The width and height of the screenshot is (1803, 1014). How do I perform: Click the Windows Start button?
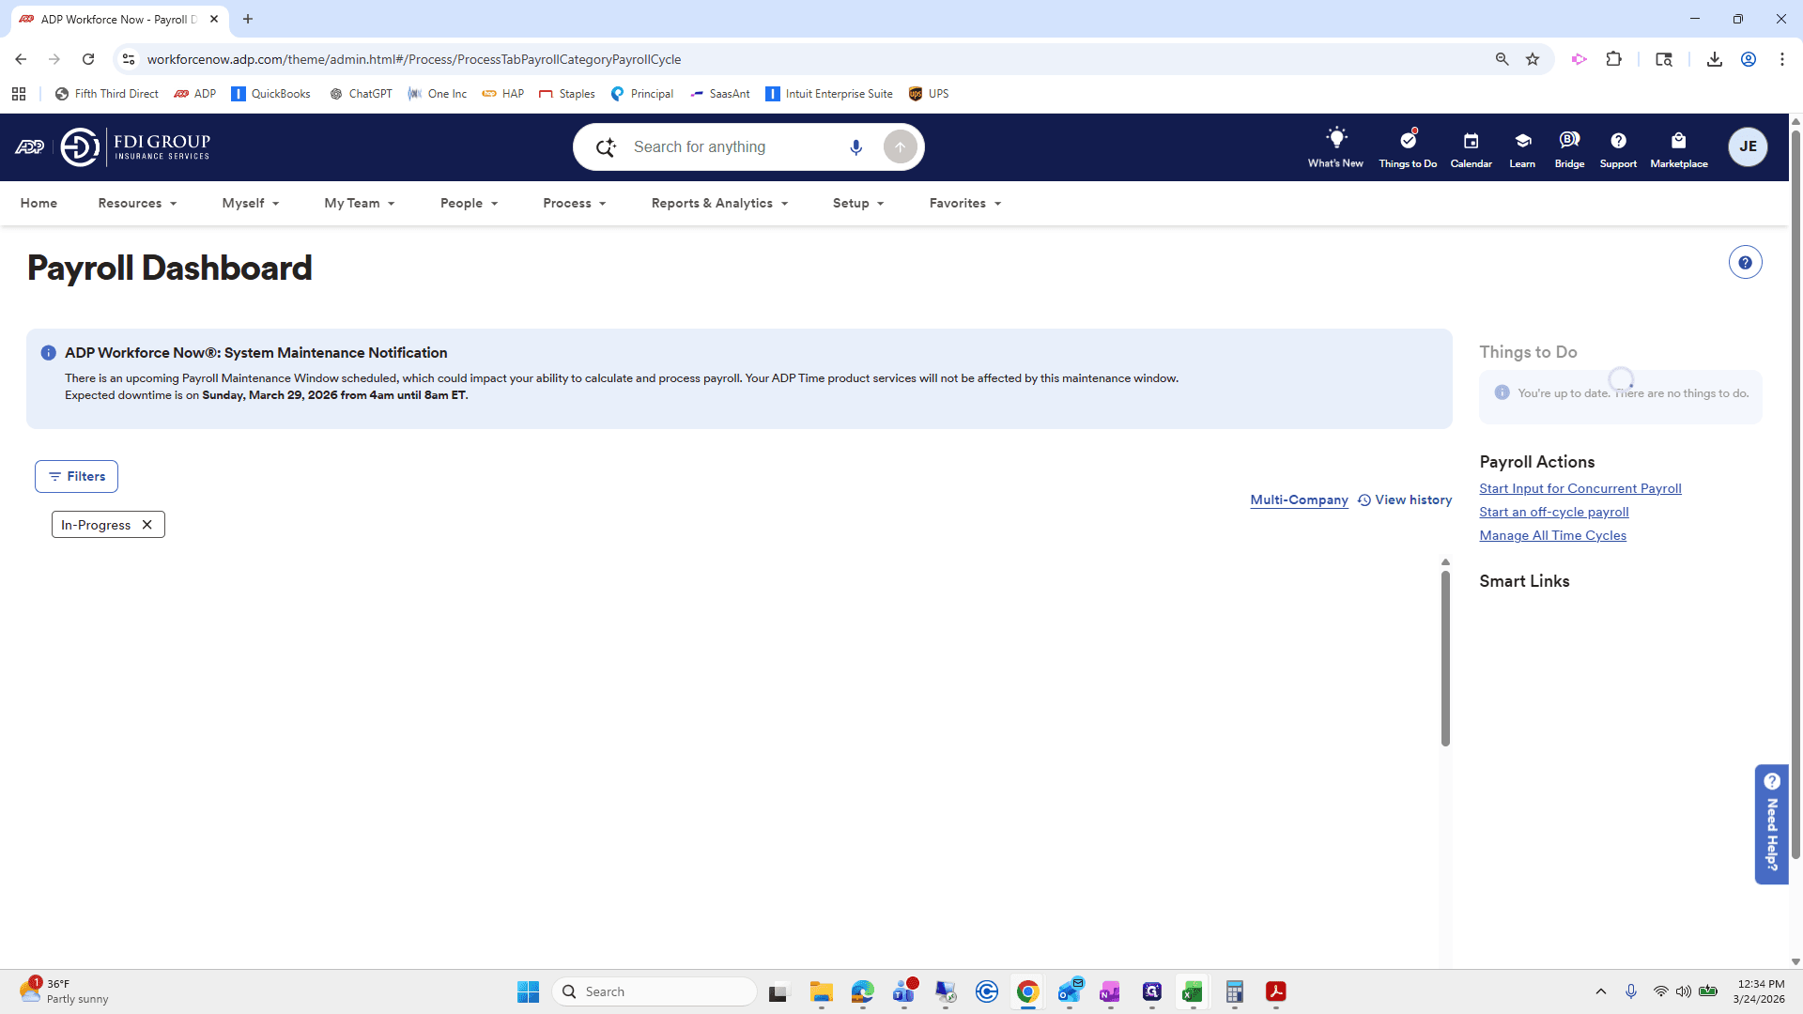pyautogui.click(x=528, y=991)
